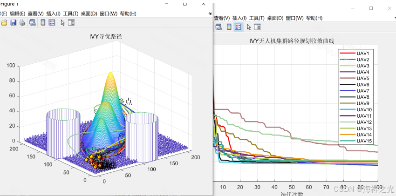The height and width of the screenshot is (196, 396).
Task: Link plot icon in Figure 1 toolbar
Action: (32, 23)
